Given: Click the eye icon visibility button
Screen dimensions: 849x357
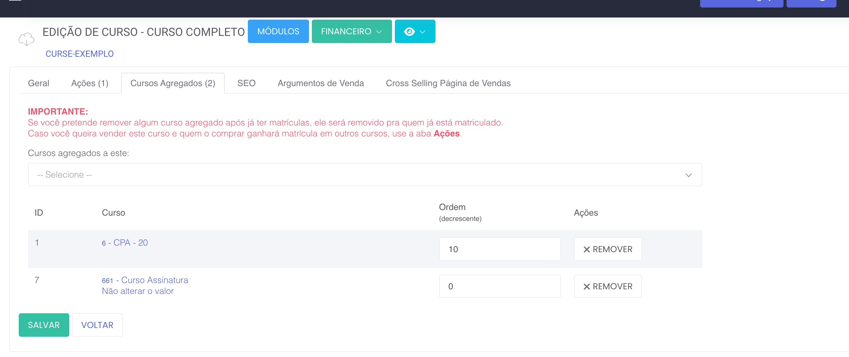Looking at the screenshot, I should pyautogui.click(x=415, y=32).
